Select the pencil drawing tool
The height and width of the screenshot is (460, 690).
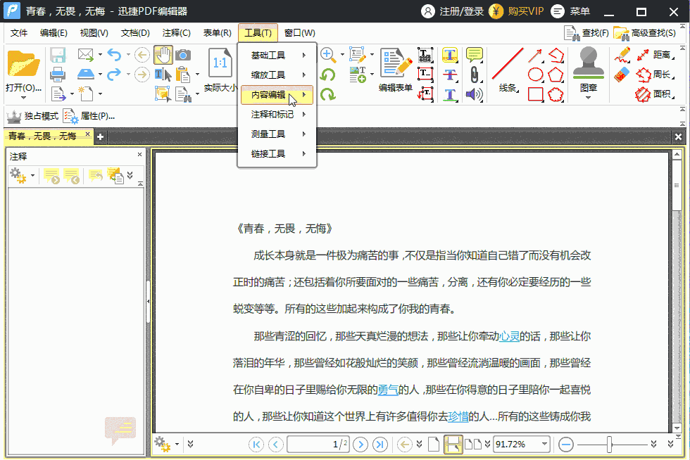[622, 55]
